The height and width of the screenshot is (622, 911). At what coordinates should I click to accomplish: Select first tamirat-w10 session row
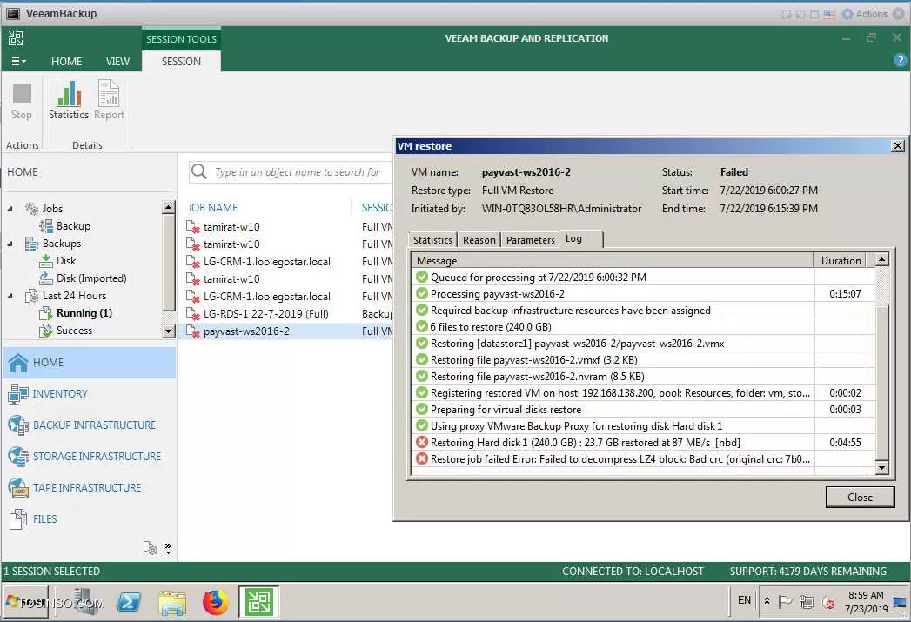click(289, 226)
